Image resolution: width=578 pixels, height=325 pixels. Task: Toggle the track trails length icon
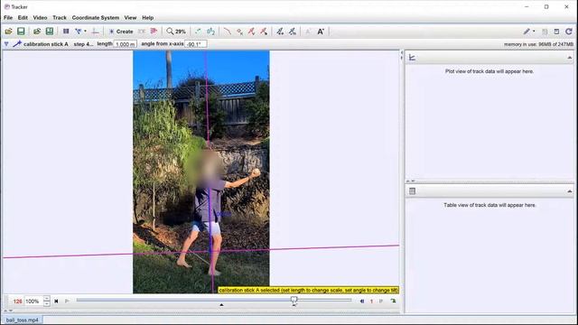click(x=199, y=32)
